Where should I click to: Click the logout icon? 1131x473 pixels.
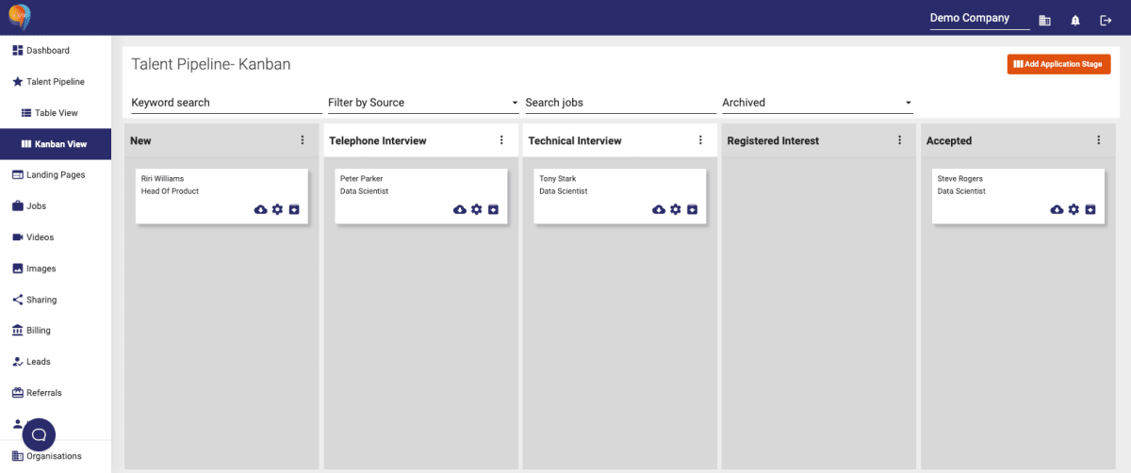tap(1106, 20)
